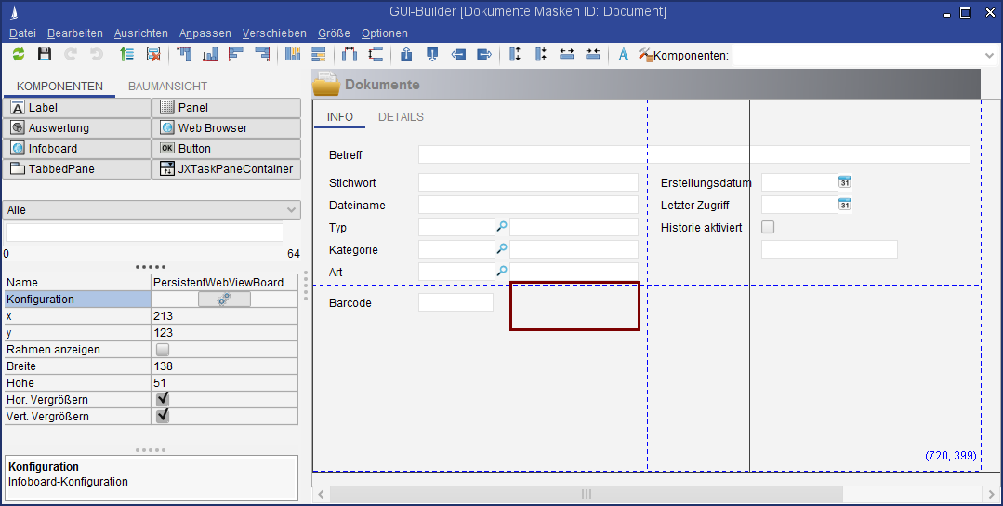The height and width of the screenshot is (506, 1003).
Task: Click the Betreff input field
Action: click(x=693, y=154)
